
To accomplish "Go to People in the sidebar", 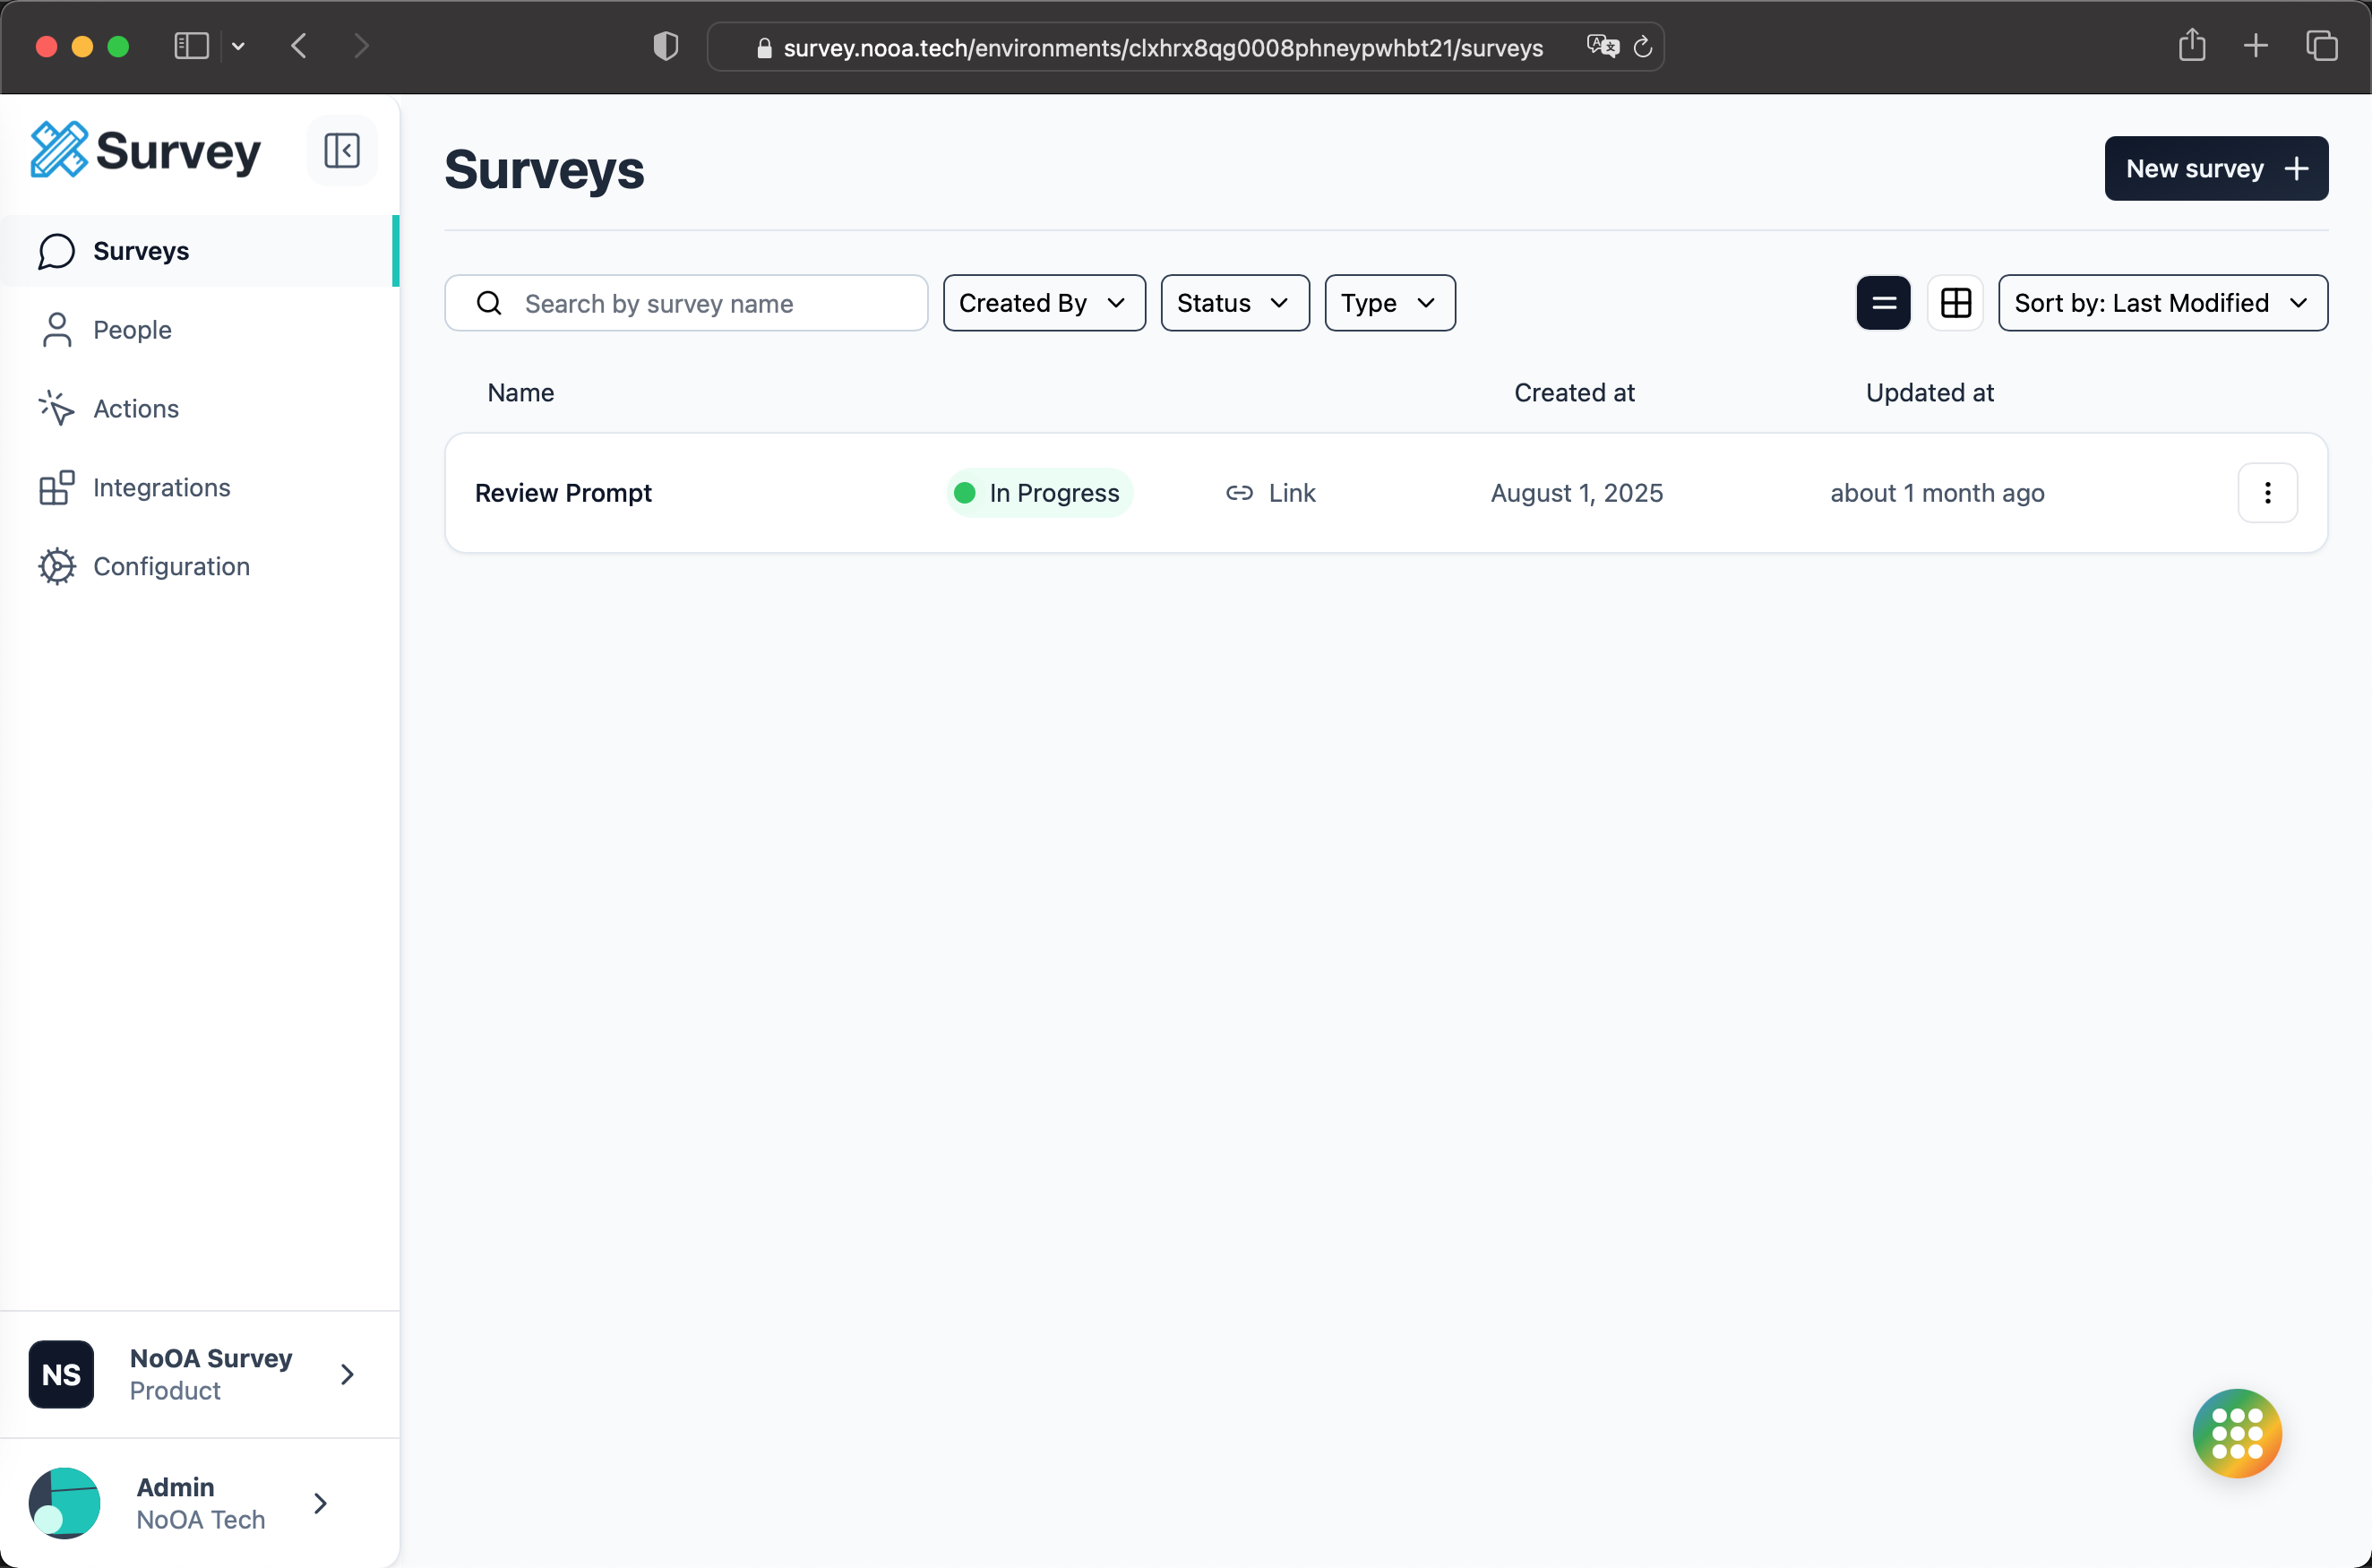I will (132, 330).
